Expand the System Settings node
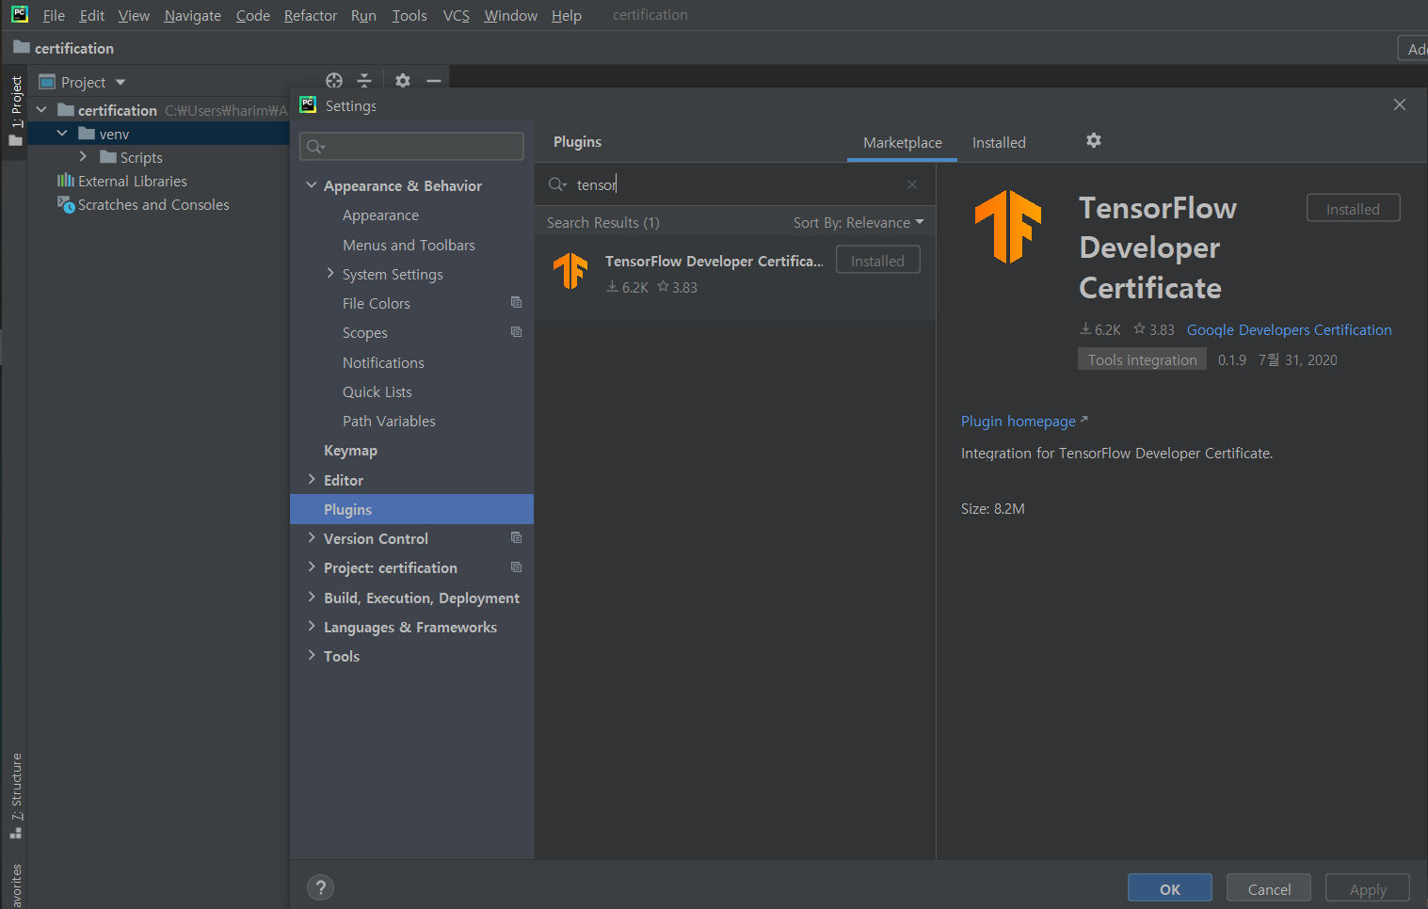 point(330,273)
